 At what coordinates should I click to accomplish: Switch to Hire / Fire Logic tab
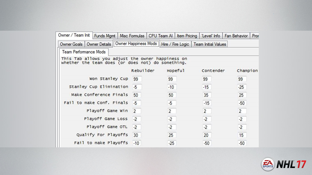click(x=175, y=44)
